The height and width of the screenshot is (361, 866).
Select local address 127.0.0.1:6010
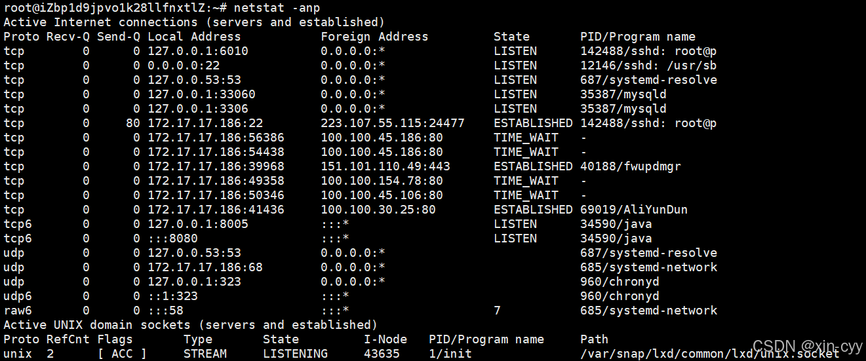tap(198, 51)
